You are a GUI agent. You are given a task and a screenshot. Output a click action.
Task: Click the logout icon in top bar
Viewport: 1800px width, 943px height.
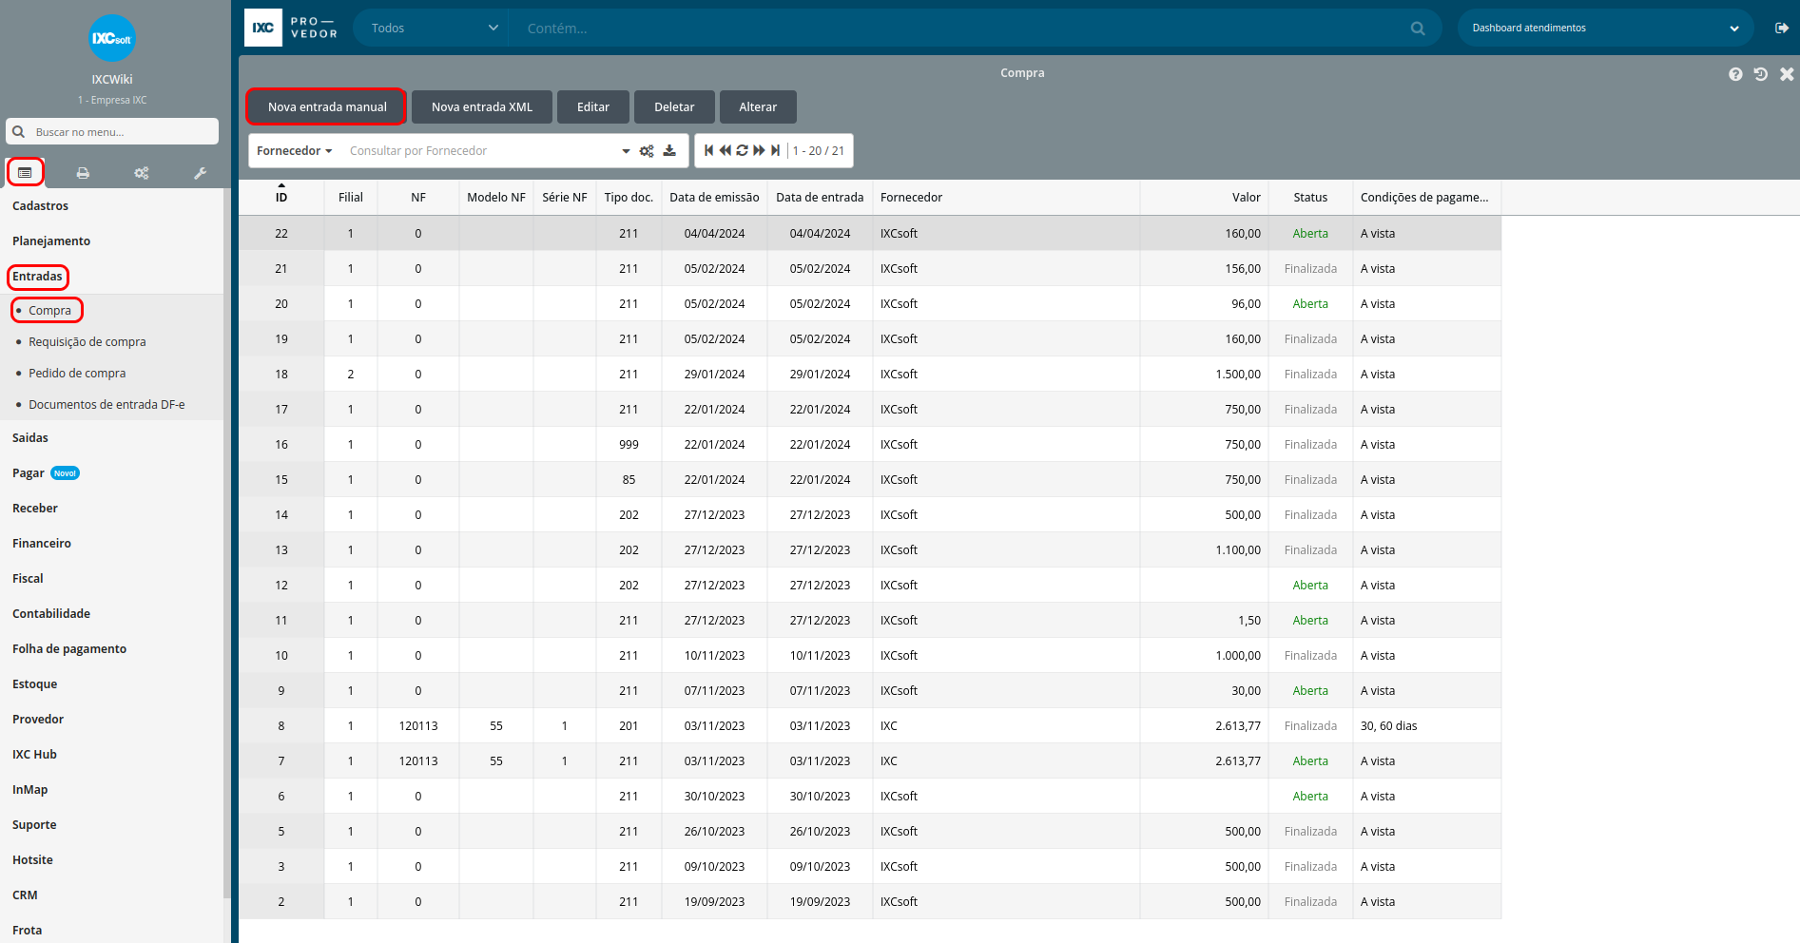(x=1782, y=28)
